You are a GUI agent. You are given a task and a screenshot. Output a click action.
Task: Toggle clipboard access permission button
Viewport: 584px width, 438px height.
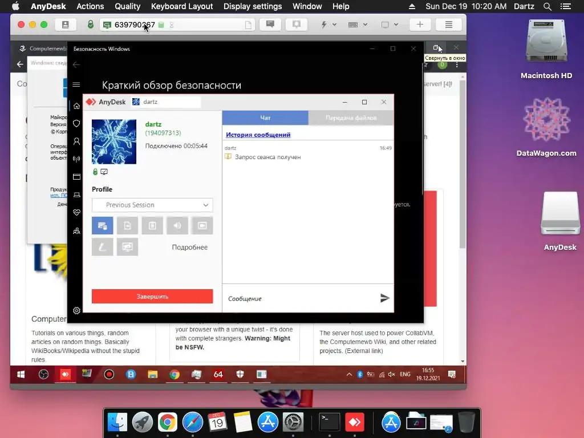point(152,225)
